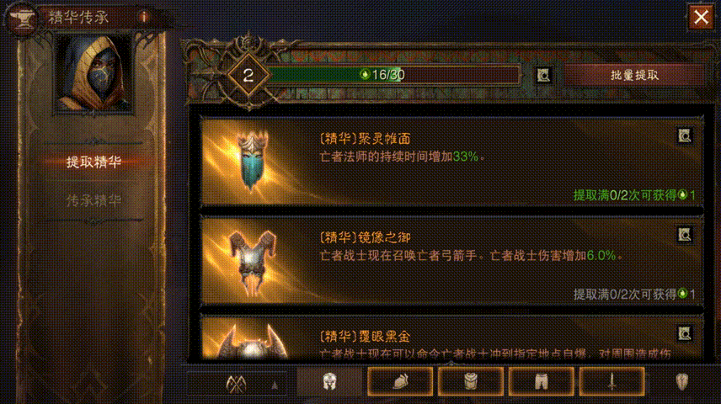
Task: Select the helmet slot filter icon
Action: click(x=329, y=381)
